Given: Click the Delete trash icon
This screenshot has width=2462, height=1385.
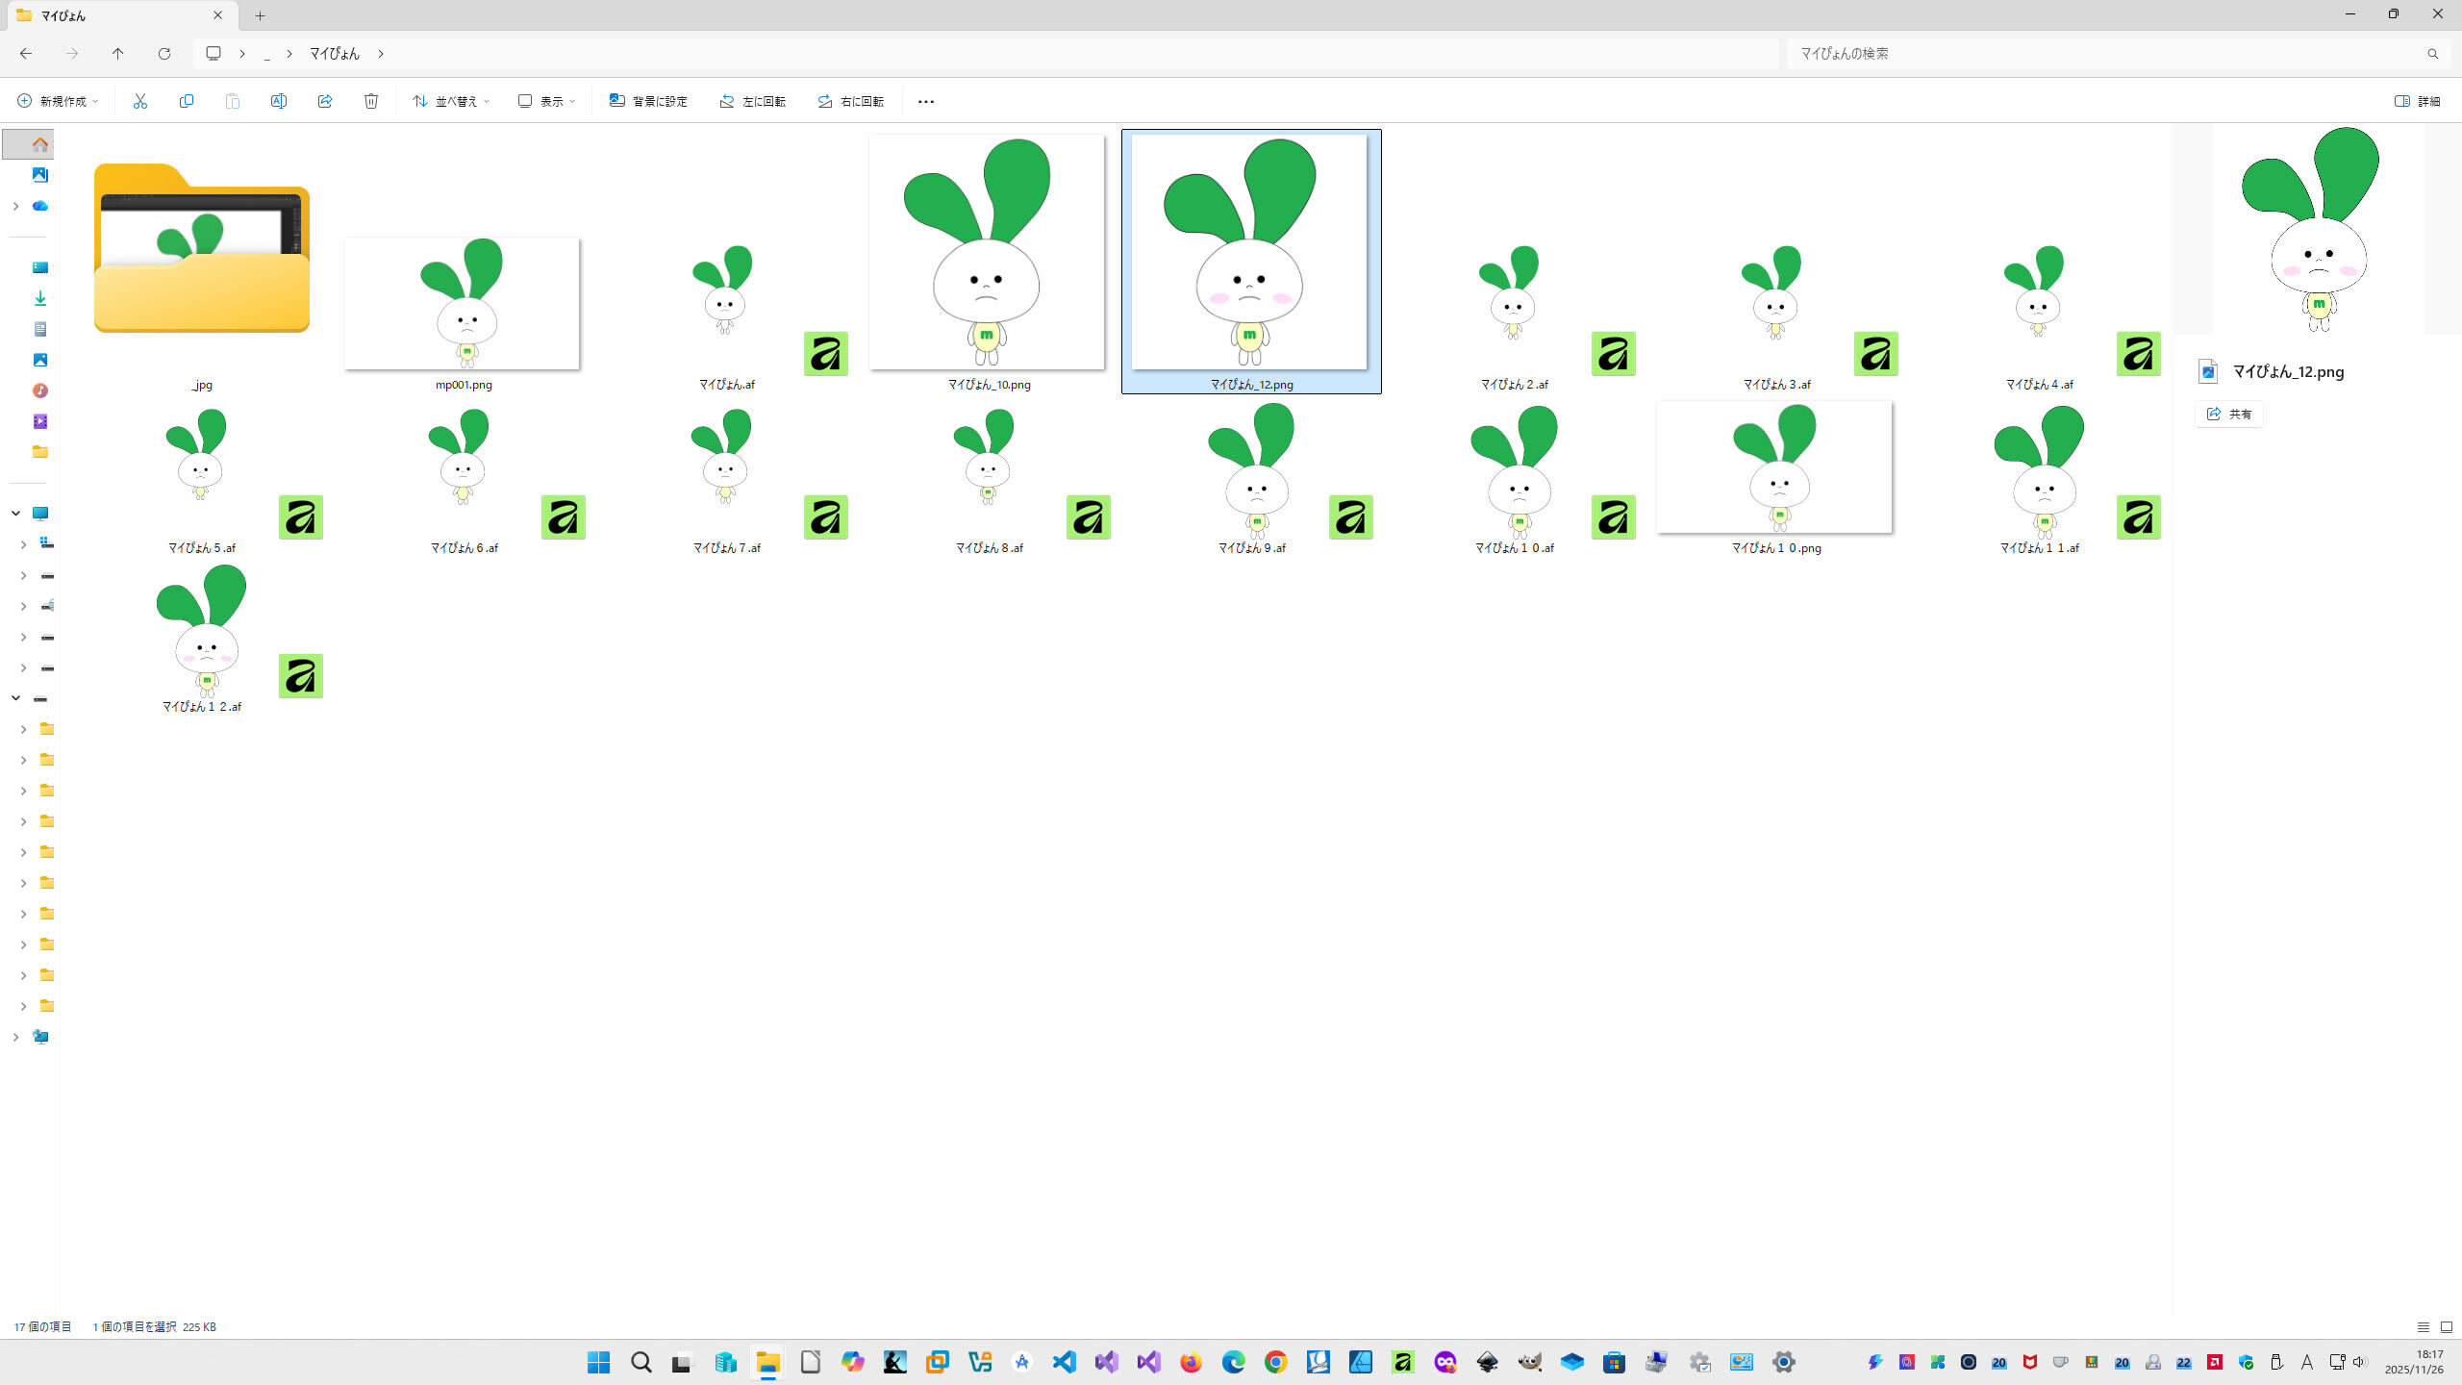Looking at the screenshot, I should point(371,101).
